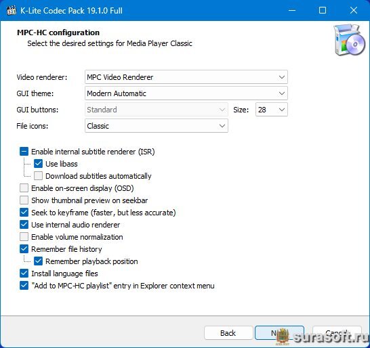370x348 pixels.
Task: Check Show thumbnail preview on seekbar
Action: 24,200
